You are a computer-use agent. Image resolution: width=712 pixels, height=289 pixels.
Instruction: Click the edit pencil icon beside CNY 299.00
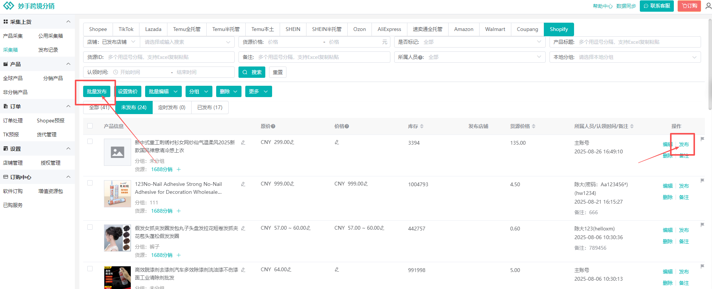click(x=292, y=142)
